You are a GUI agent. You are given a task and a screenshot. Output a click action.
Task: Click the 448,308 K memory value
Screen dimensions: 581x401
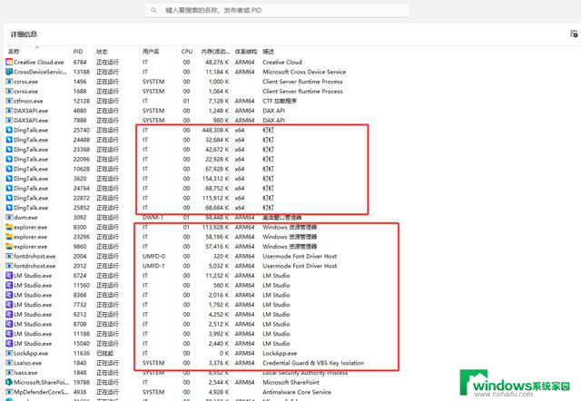tap(215, 130)
